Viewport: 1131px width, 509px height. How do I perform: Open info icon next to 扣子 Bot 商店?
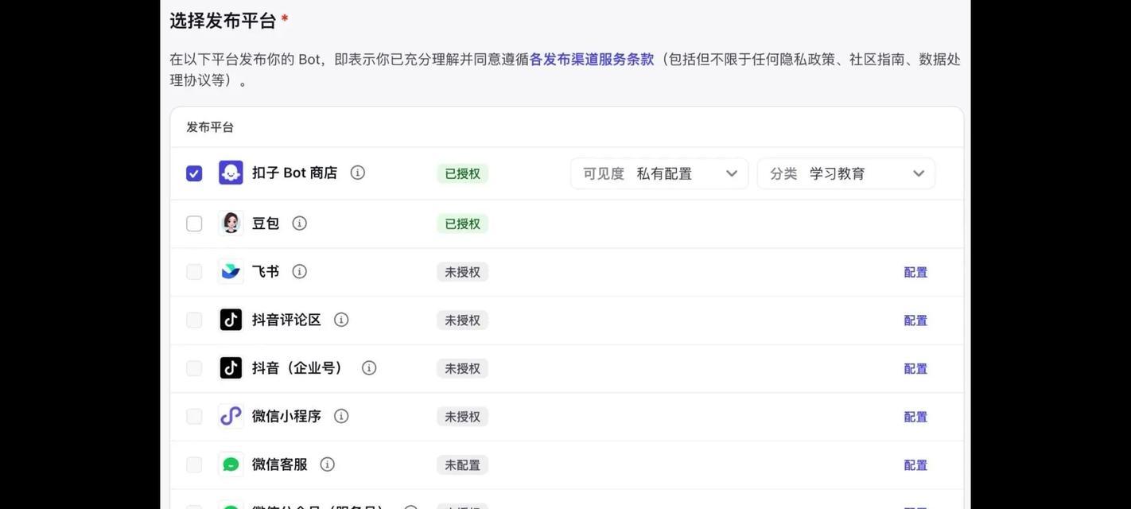point(358,173)
